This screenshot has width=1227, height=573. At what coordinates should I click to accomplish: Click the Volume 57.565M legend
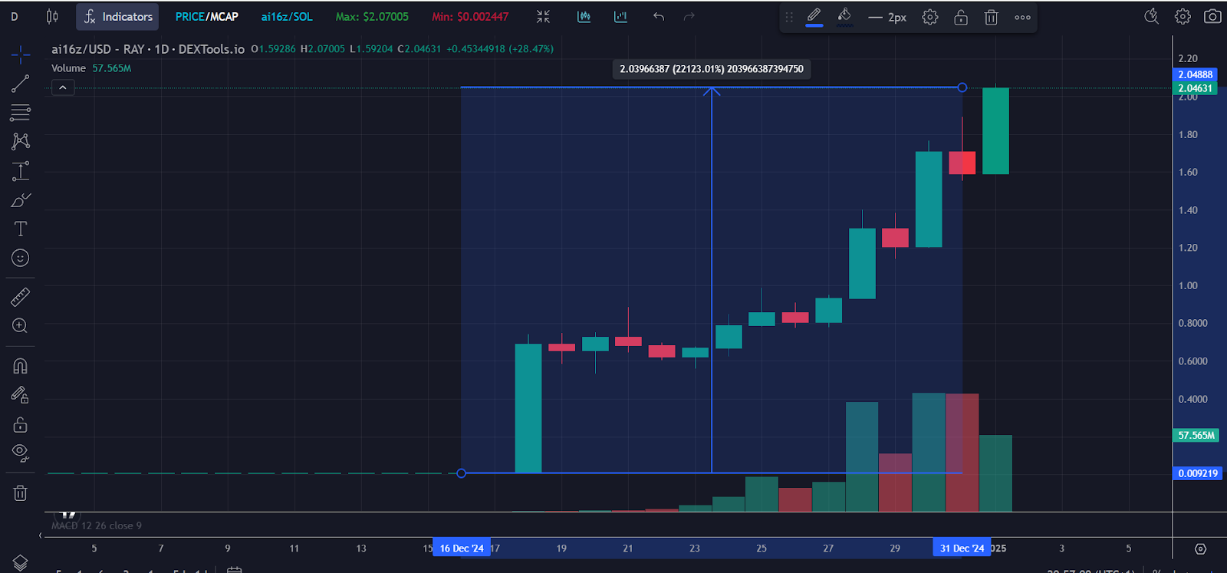[91, 68]
